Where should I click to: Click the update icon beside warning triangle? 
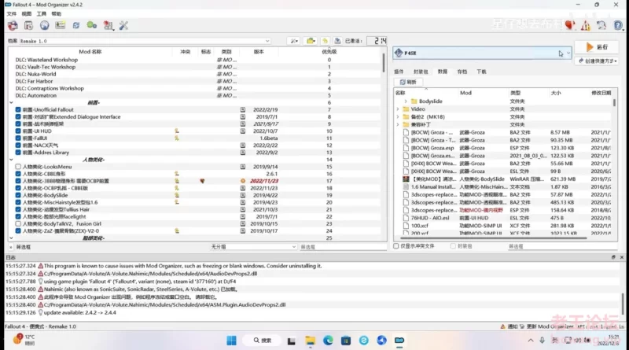(601, 26)
